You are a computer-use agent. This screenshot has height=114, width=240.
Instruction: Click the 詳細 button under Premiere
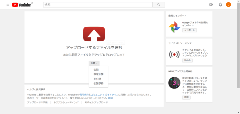tap(186, 97)
